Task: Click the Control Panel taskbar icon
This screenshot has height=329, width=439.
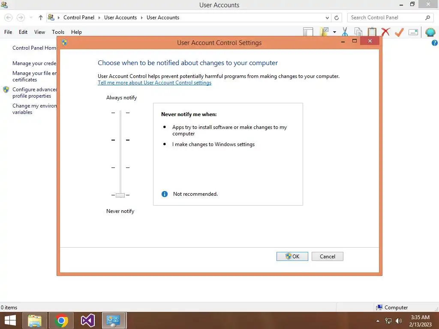Action: 114,320
